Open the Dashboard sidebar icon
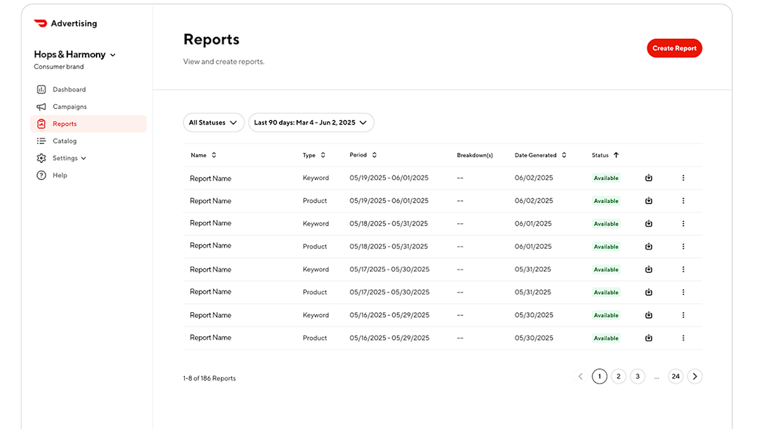762x429 pixels. (x=41, y=89)
